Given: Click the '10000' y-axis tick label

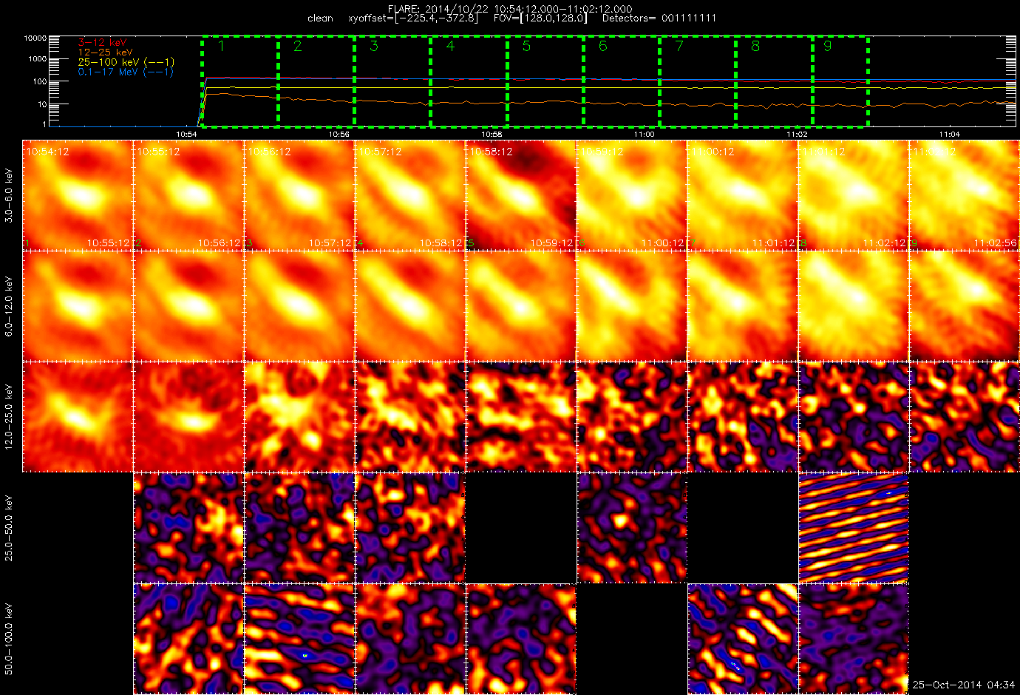Looking at the screenshot, I should click(35, 38).
